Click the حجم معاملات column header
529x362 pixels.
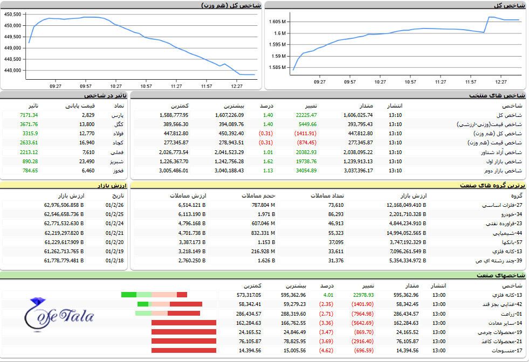click(x=259, y=195)
